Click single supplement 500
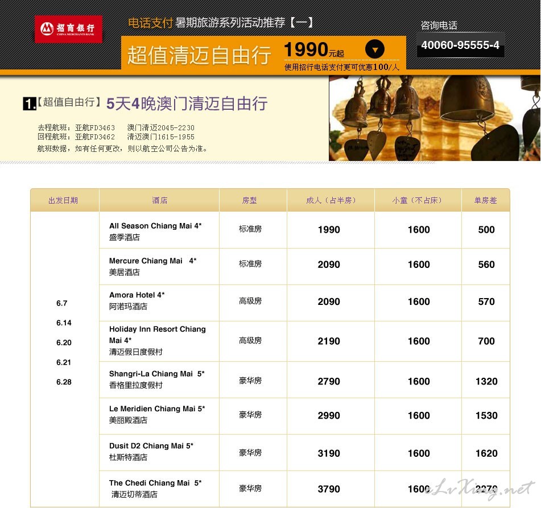This screenshot has width=541, height=508. tap(486, 230)
